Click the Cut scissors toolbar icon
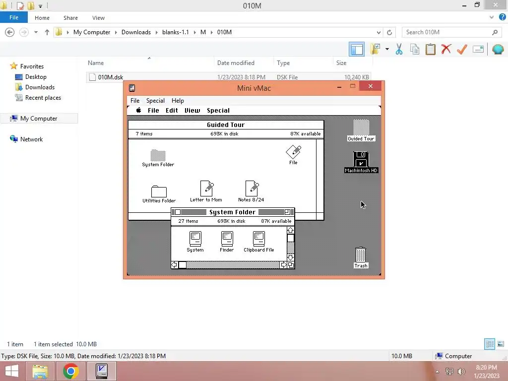The image size is (508, 381). pos(399,49)
